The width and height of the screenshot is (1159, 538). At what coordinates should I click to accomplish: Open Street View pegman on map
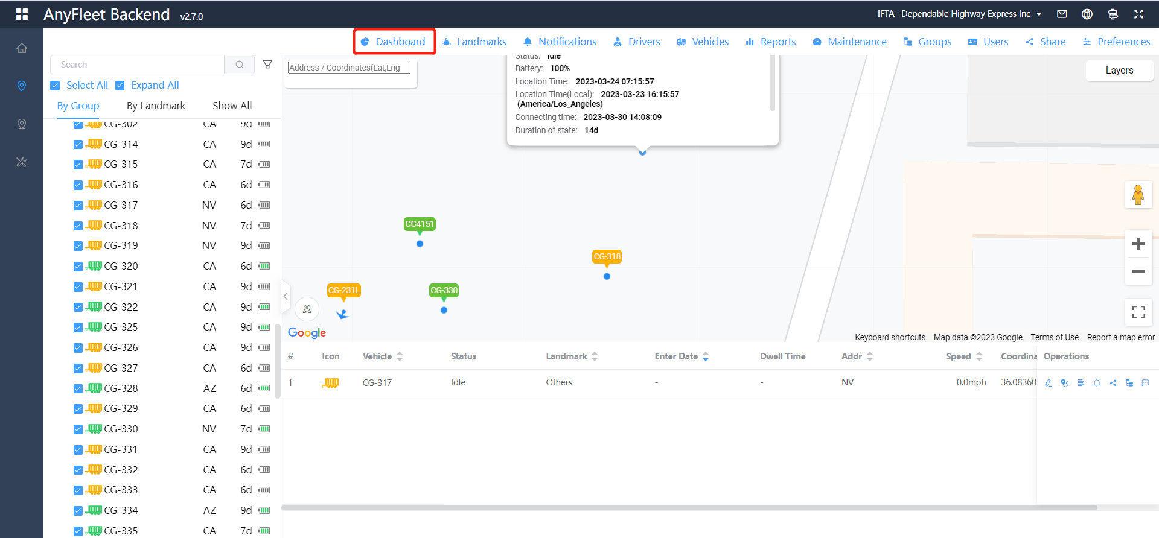tap(1138, 195)
